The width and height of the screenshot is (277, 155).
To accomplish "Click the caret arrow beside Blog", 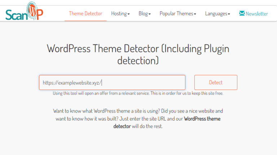I will point(150,14).
